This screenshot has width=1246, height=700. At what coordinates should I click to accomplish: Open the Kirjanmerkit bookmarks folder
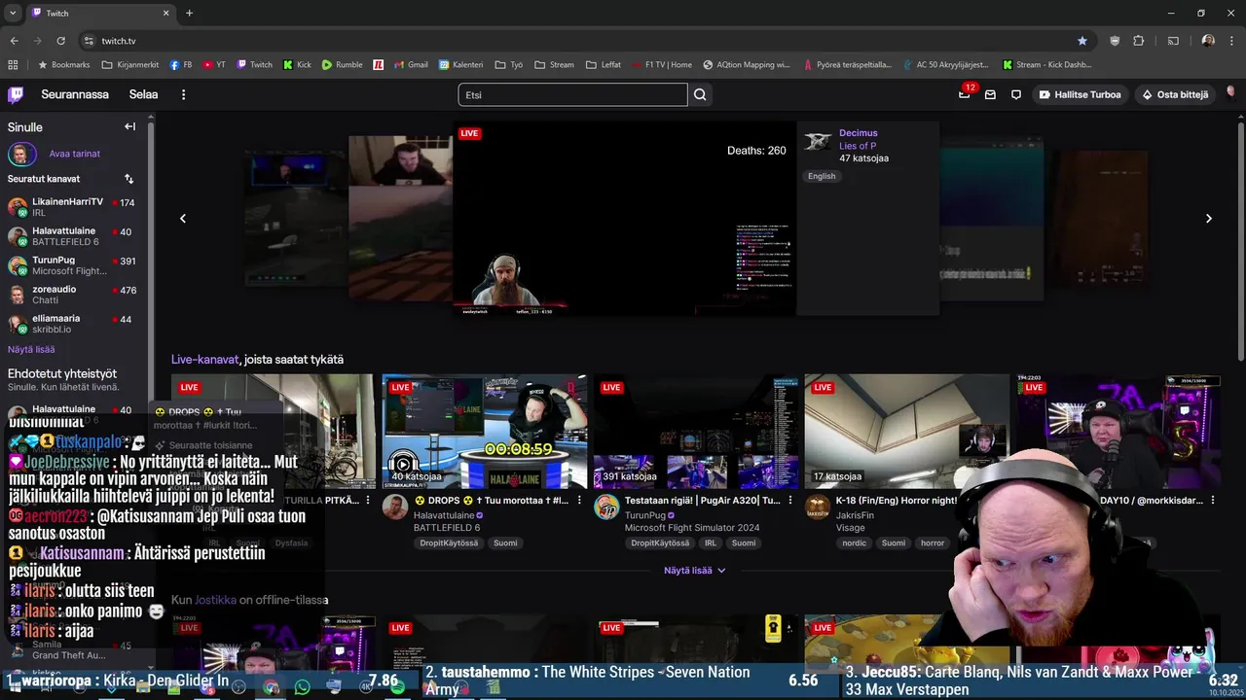click(x=130, y=65)
